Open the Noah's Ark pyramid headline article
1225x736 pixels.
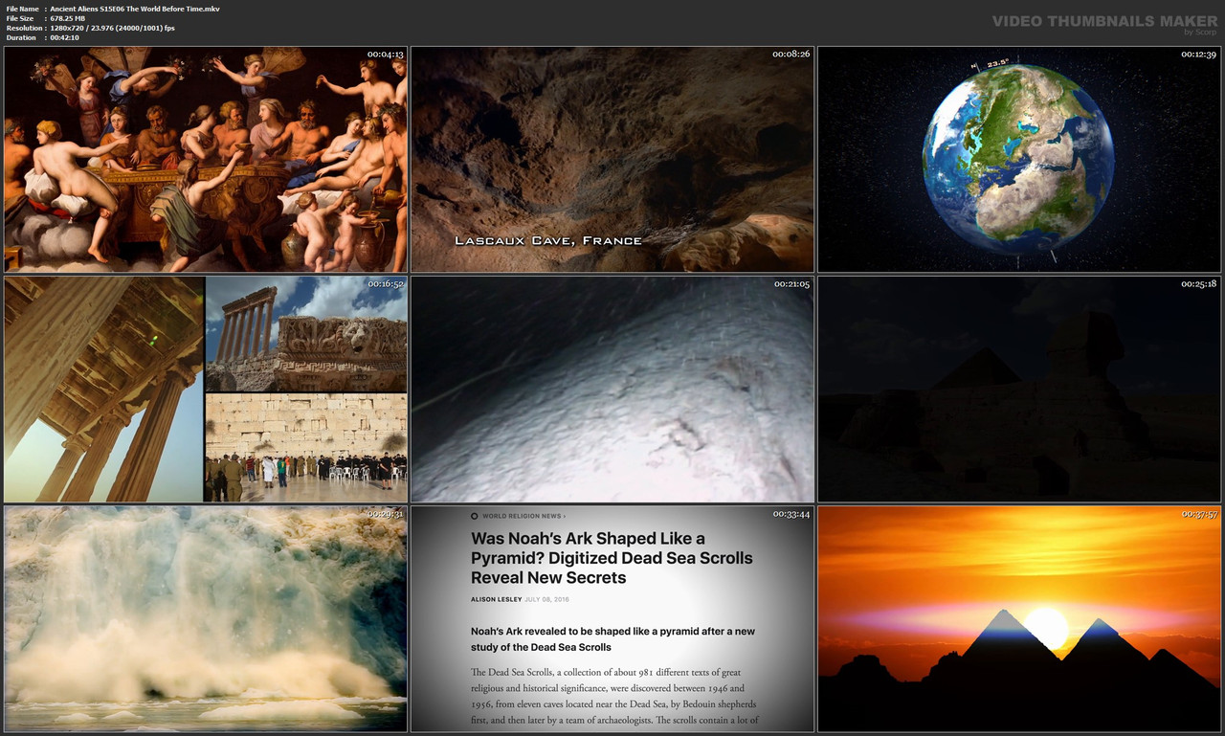(x=611, y=557)
